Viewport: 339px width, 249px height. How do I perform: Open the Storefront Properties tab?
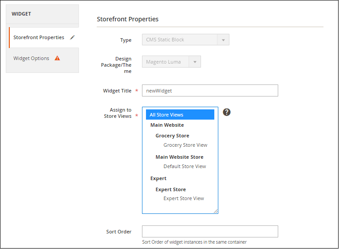coord(44,37)
